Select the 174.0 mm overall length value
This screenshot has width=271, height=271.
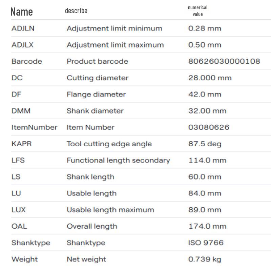coord(207,226)
